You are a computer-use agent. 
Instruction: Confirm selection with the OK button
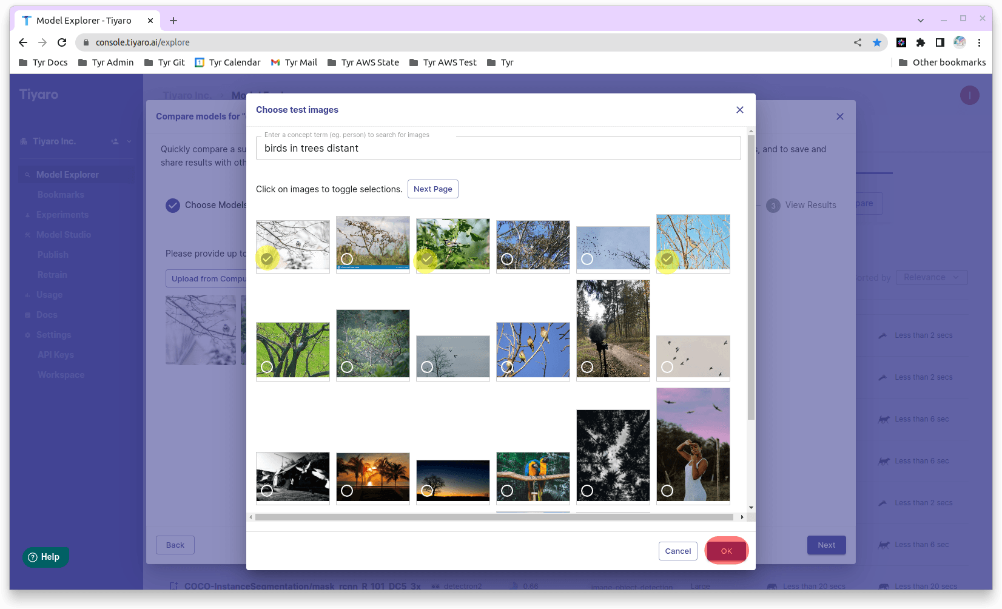pos(727,551)
